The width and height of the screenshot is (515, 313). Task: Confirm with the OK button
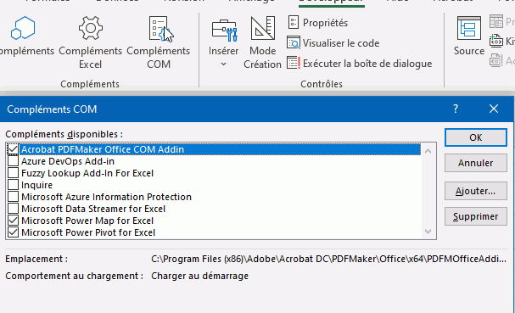point(476,137)
